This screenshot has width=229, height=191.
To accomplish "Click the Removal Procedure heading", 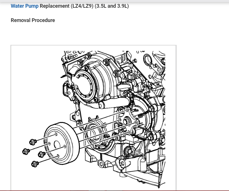I will click(33, 20).
